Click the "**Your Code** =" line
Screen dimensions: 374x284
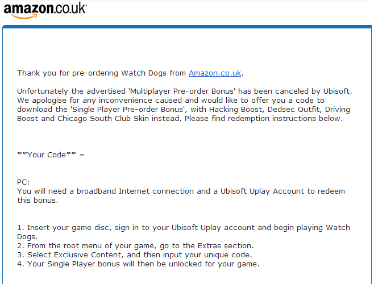(51, 154)
